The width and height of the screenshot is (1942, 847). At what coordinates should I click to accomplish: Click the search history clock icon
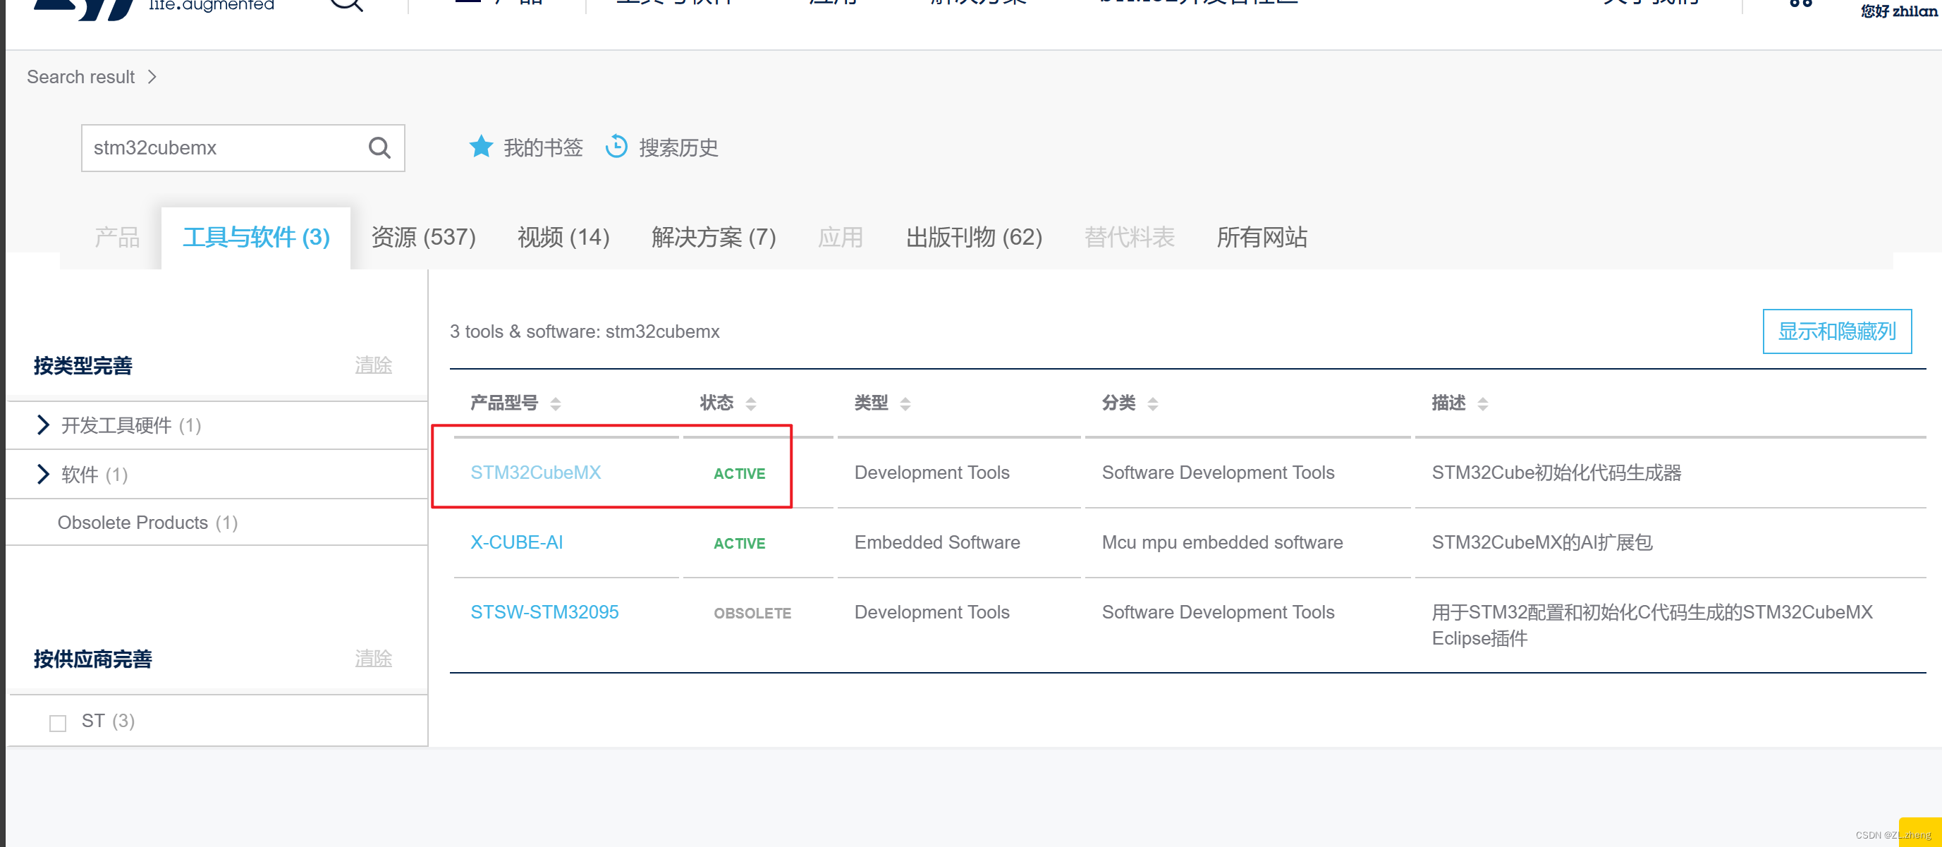point(616,146)
